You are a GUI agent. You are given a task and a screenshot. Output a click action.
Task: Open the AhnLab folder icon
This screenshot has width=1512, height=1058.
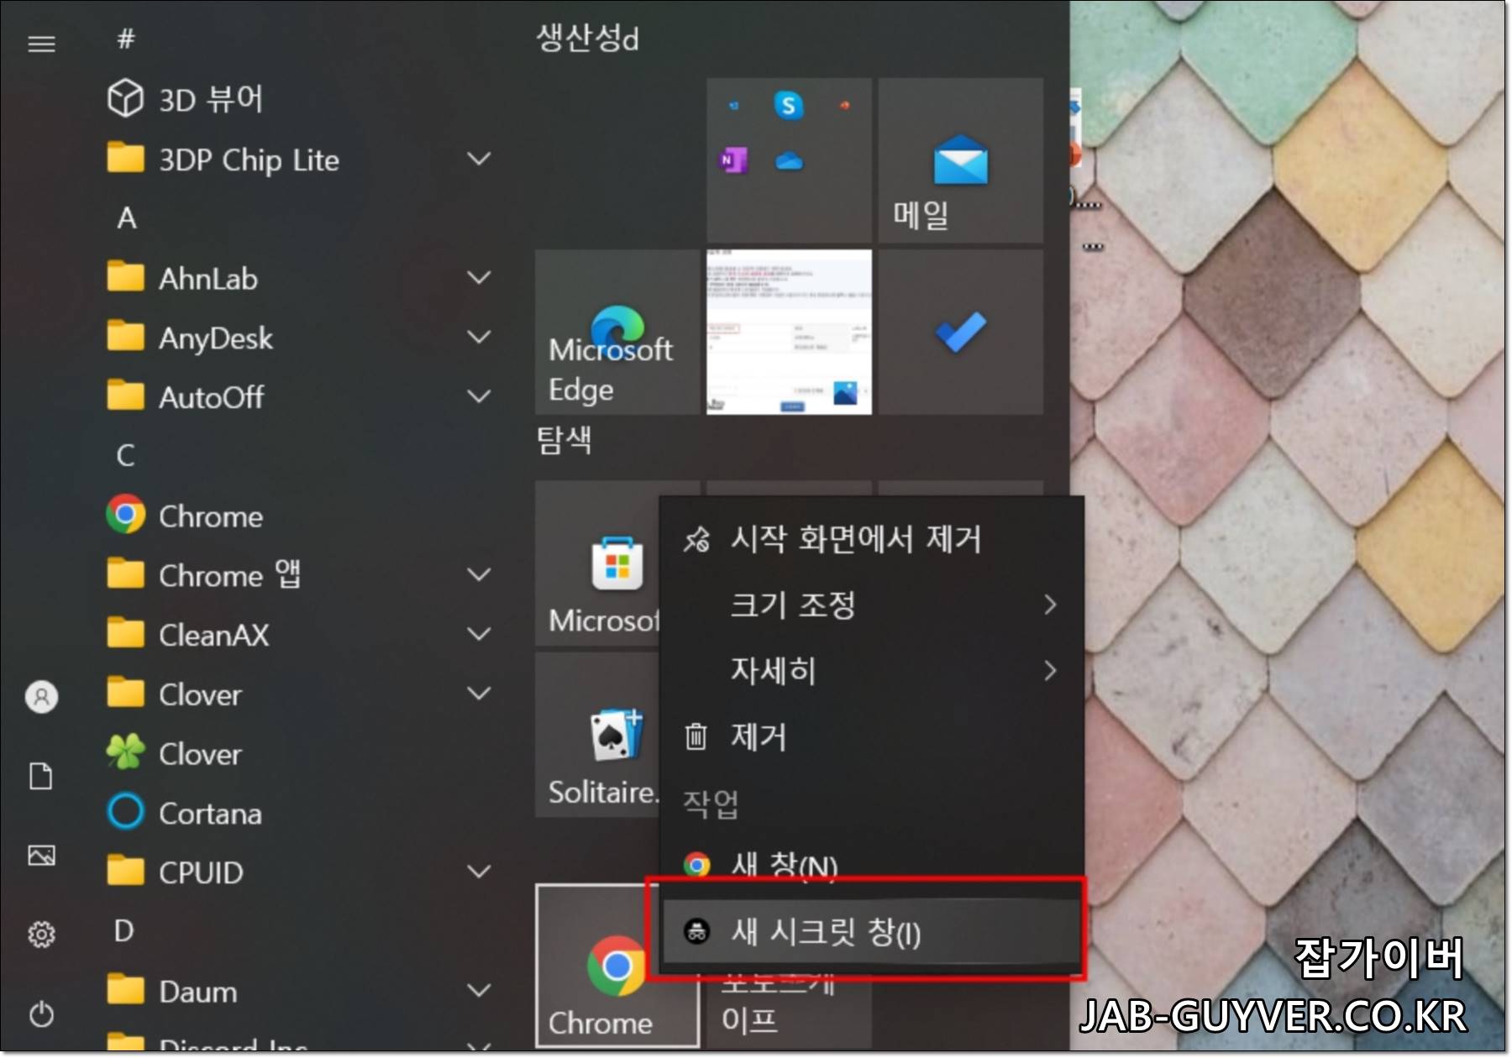tap(125, 276)
